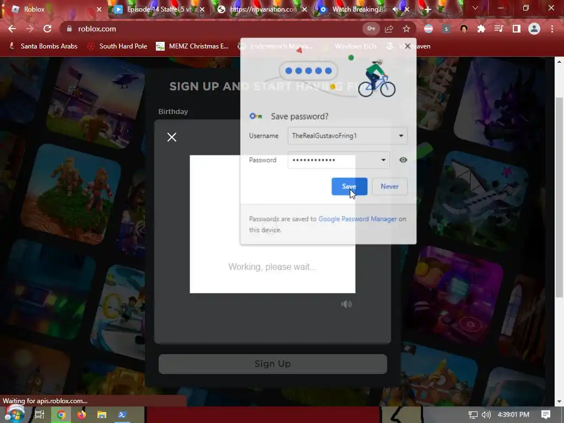Click the clock showing 4:39:01 PM
This screenshot has width=564, height=423.
pyautogui.click(x=513, y=415)
